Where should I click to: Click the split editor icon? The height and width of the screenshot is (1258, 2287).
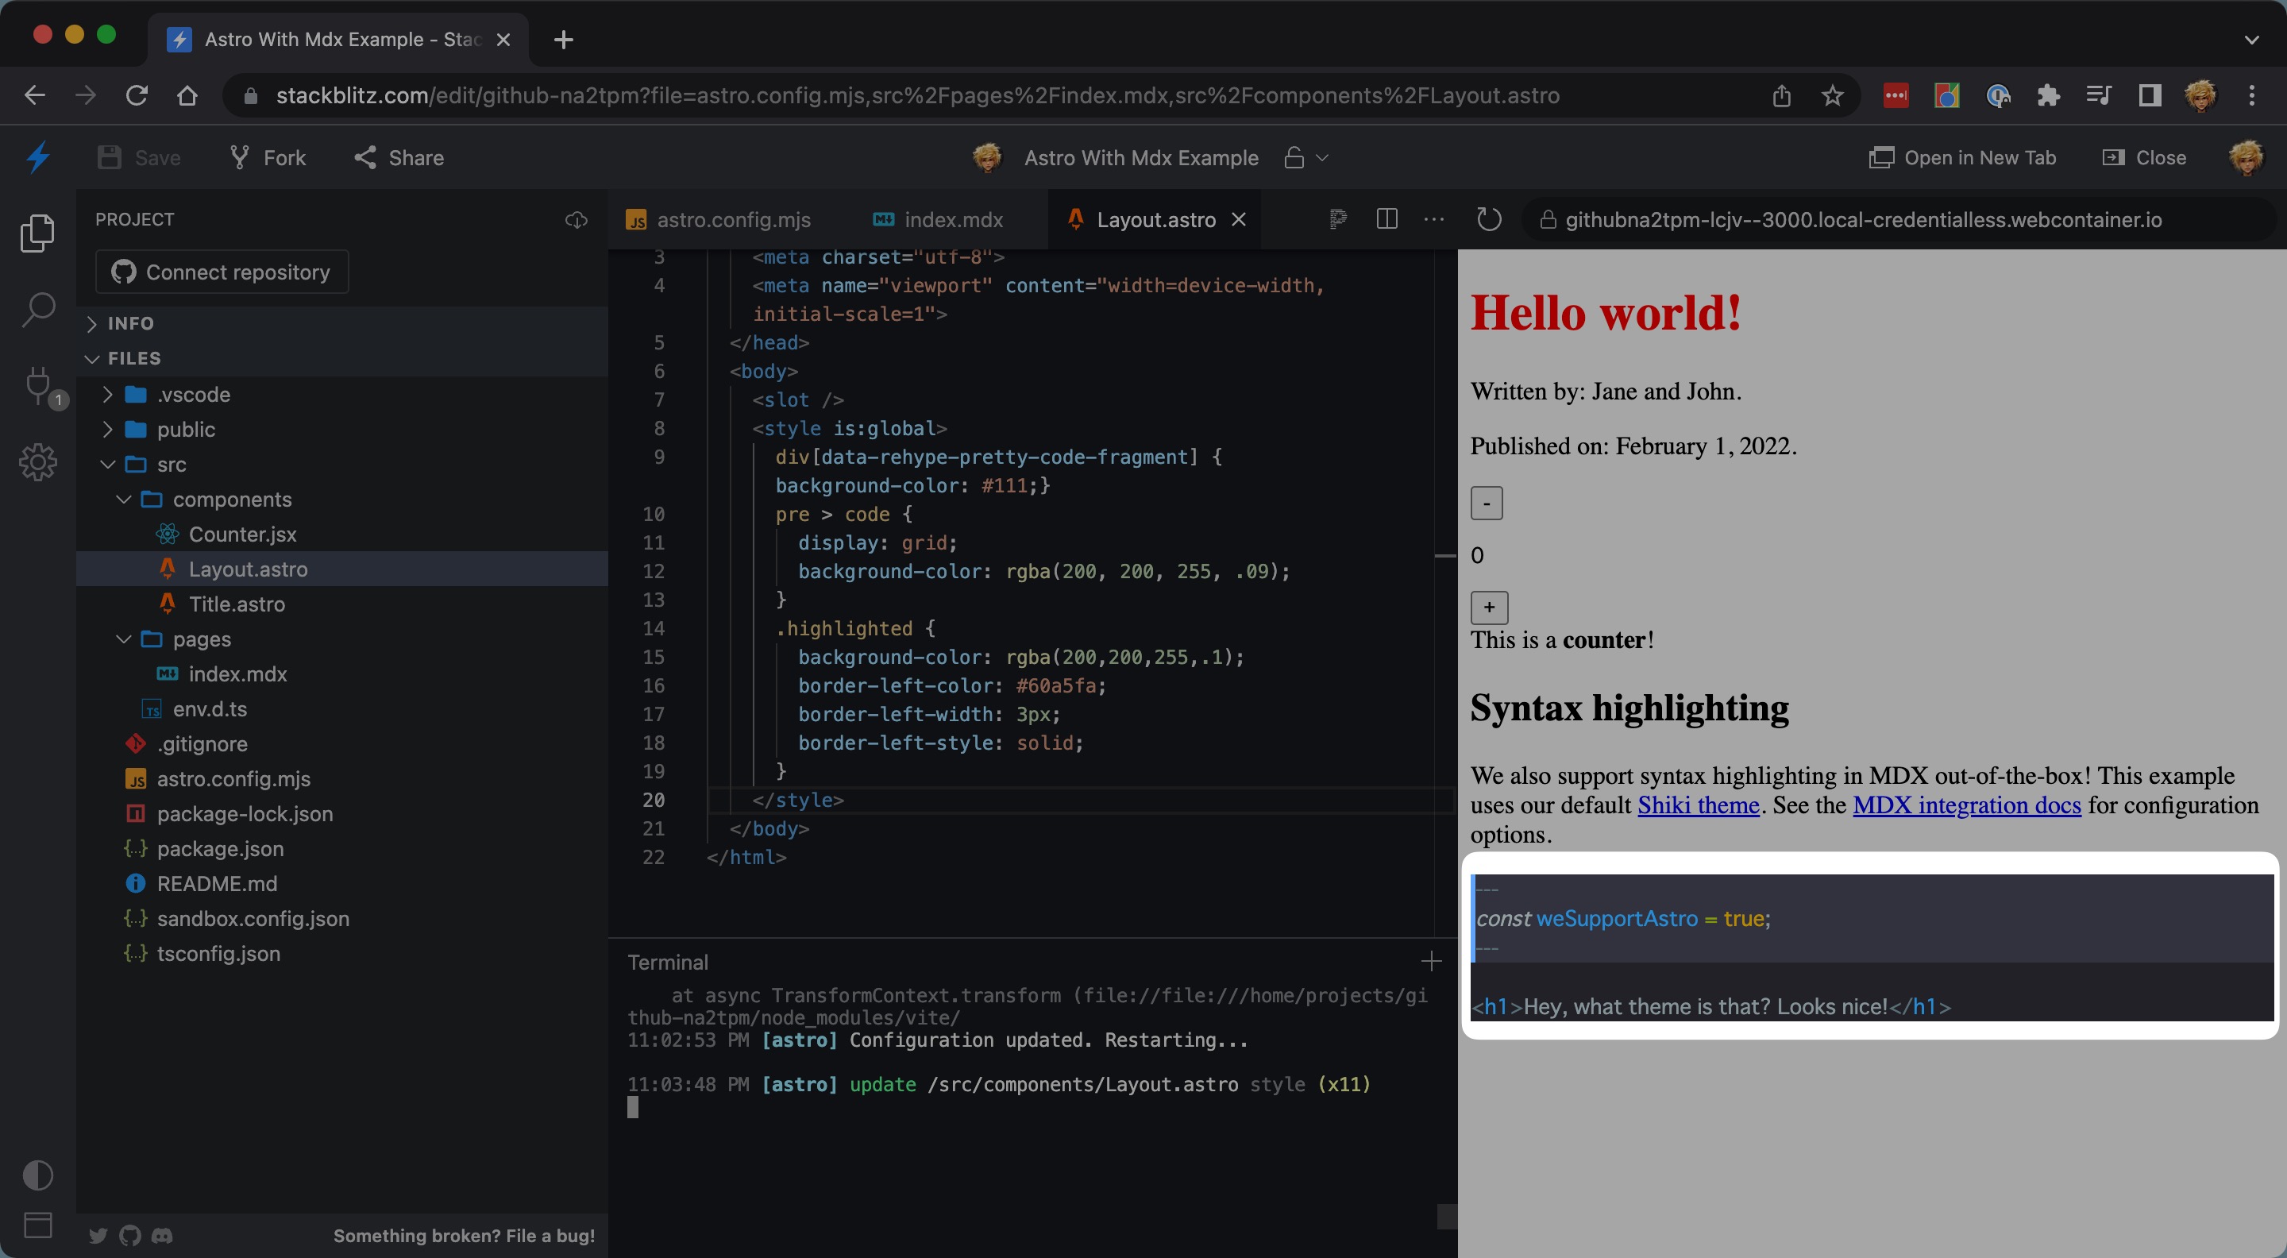1386,219
